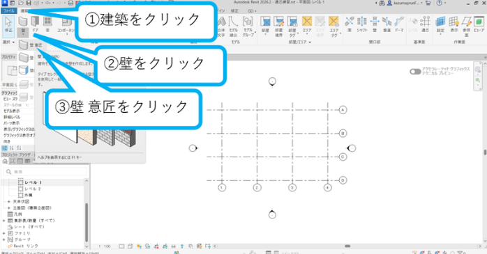Select the 面 opening-by-face tool
Image resolution: width=487 pixels, height=254 pixels.
point(350,24)
